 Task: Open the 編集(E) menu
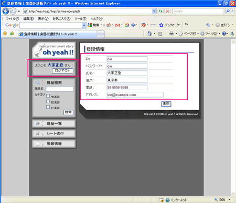coord(28,19)
